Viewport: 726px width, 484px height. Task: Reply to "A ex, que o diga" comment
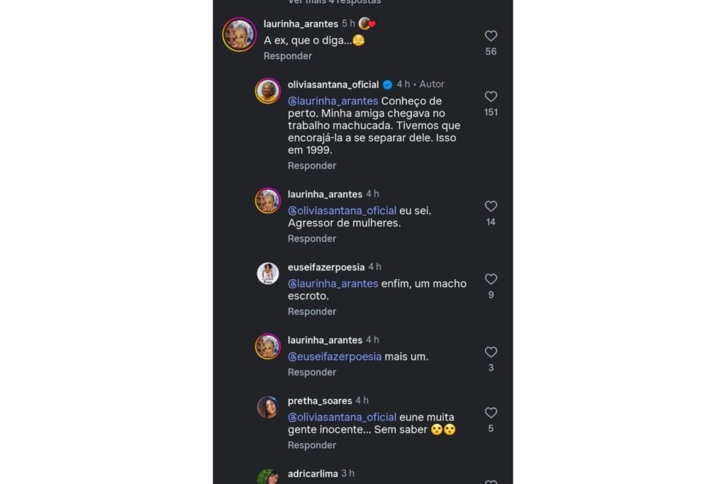(x=288, y=56)
